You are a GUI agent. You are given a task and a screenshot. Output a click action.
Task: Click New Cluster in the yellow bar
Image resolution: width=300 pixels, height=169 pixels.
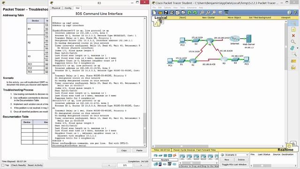[208, 17]
